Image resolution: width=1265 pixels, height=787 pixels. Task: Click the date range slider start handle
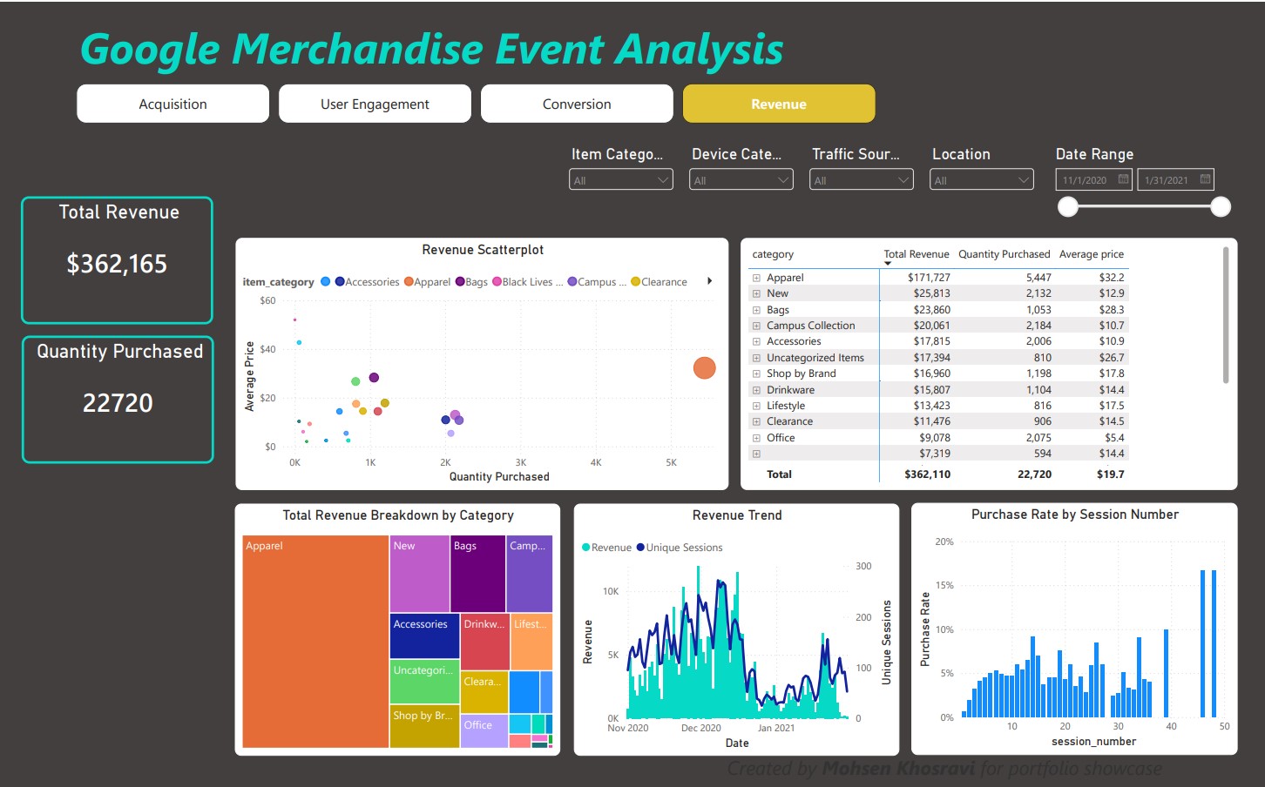1068,206
